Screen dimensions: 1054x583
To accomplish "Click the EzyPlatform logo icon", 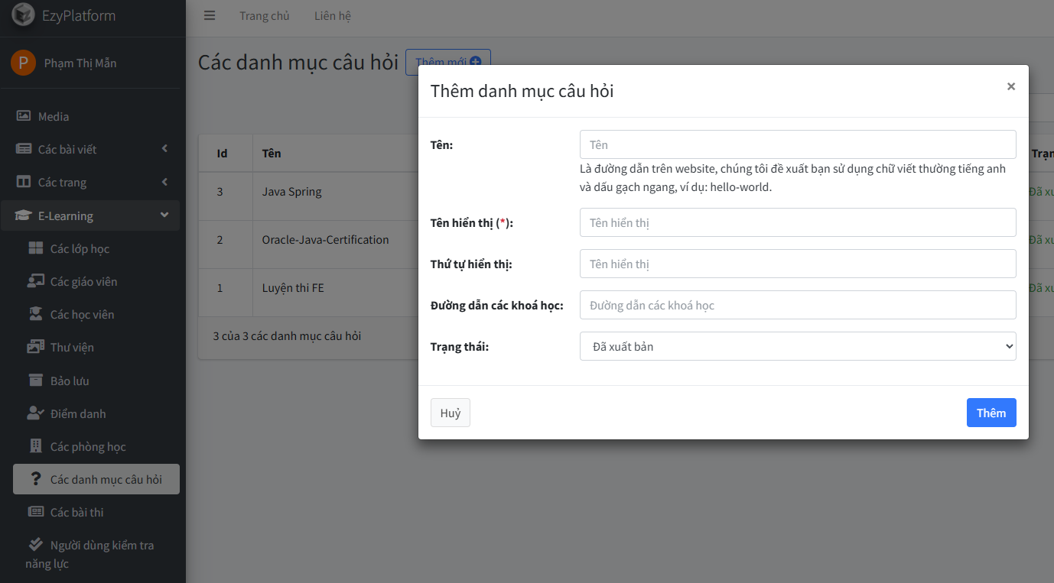I will (x=24, y=15).
